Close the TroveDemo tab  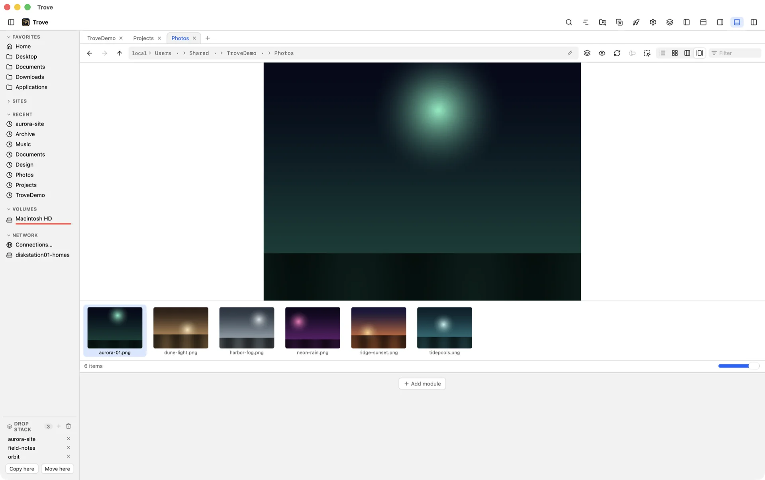(121, 38)
